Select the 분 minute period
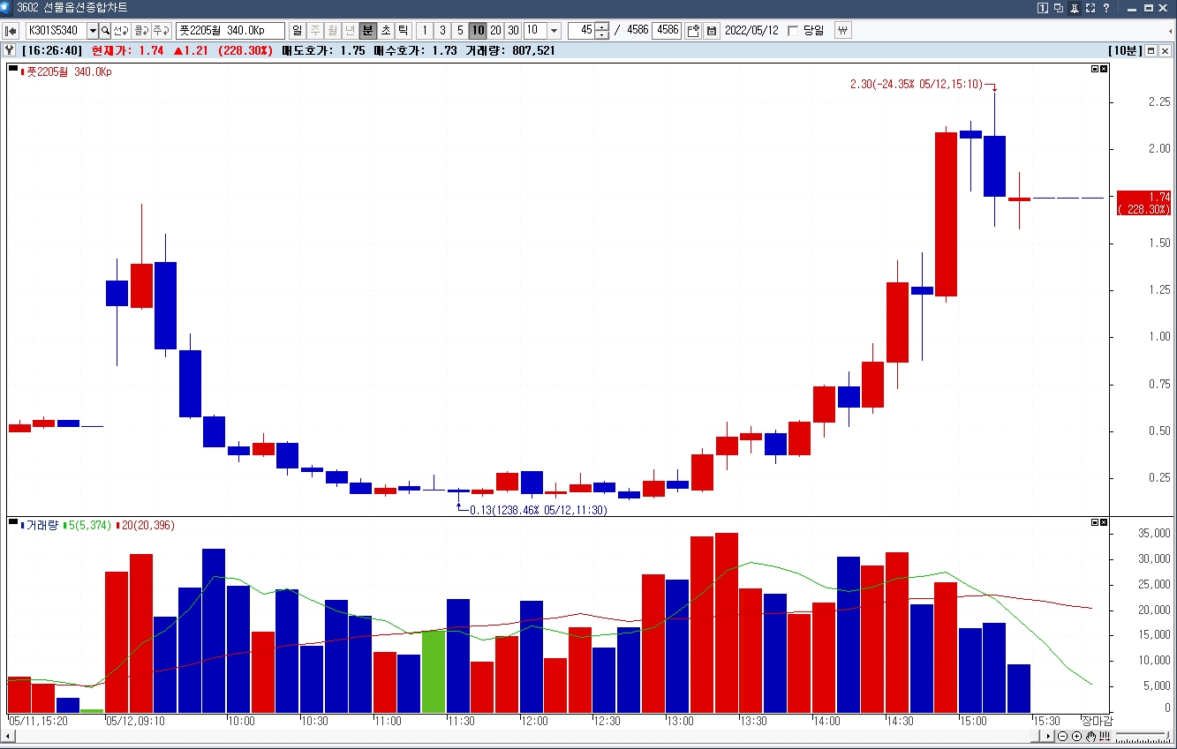This screenshot has height=749, width=1177. pyautogui.click(x=367, y=31)
